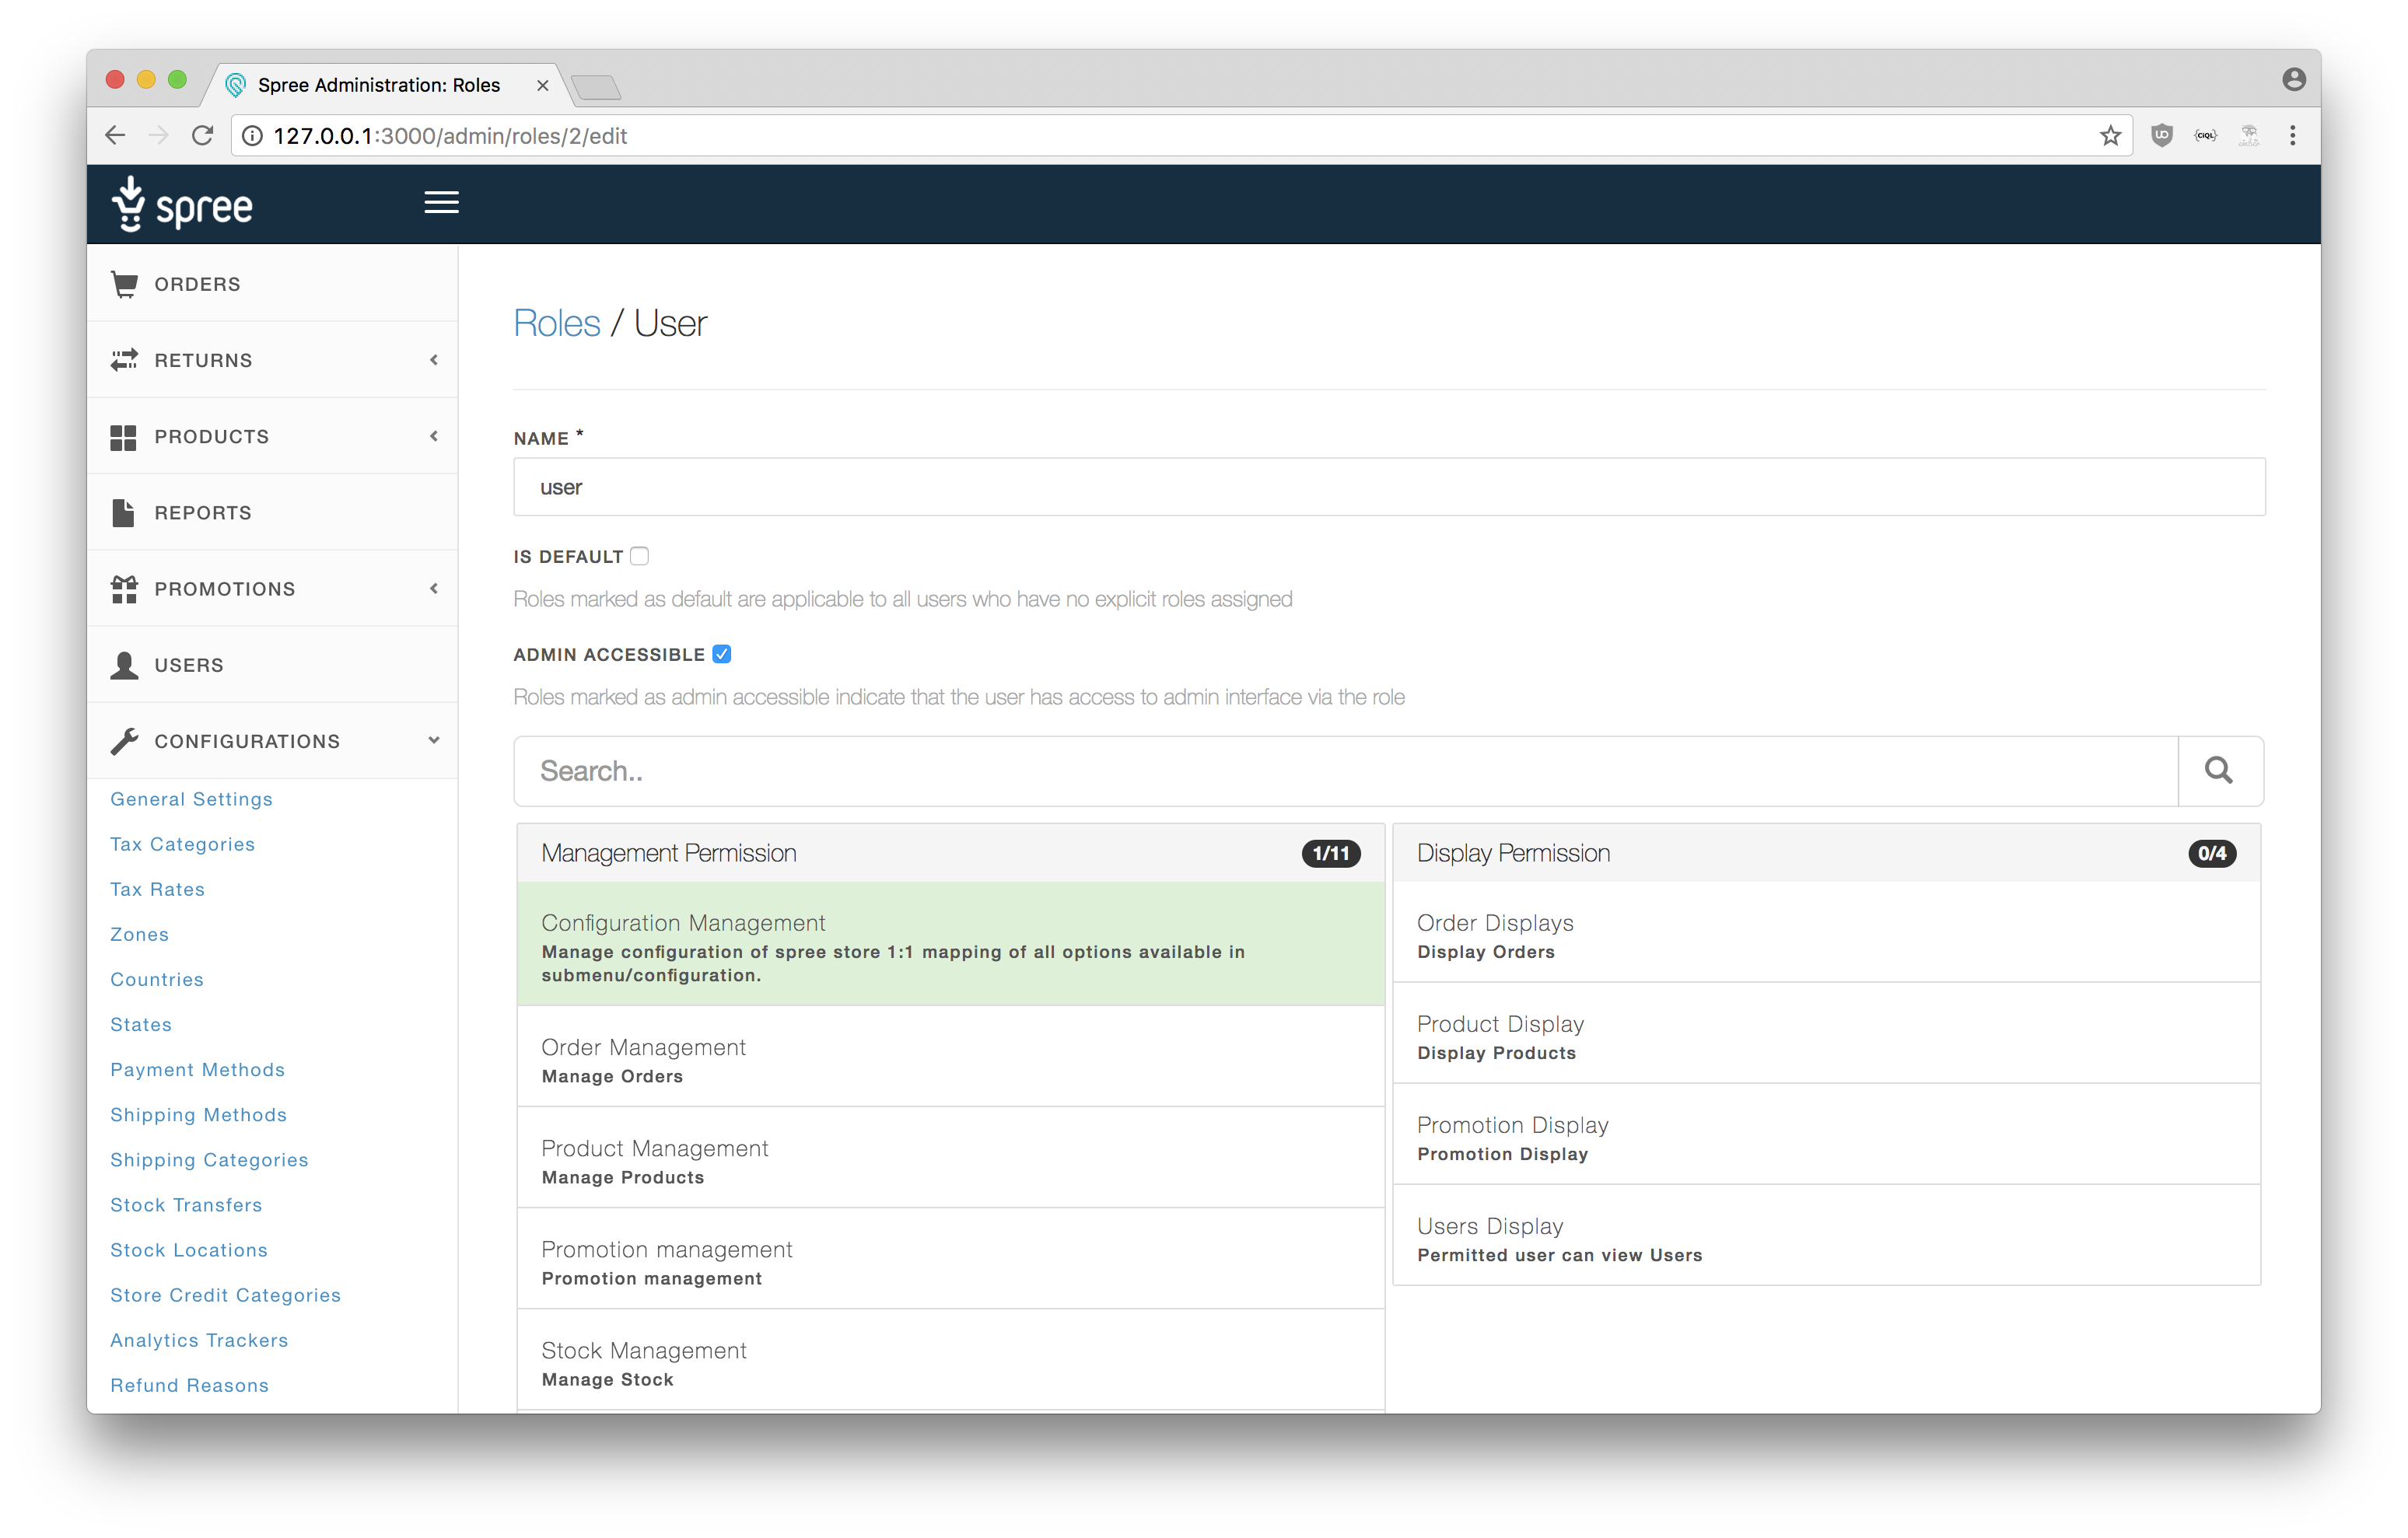The width and height of the screenshot is (2408, 1538).
Task: Collapse the Configurations submenu chevron
Action: [x=434, y=740]
